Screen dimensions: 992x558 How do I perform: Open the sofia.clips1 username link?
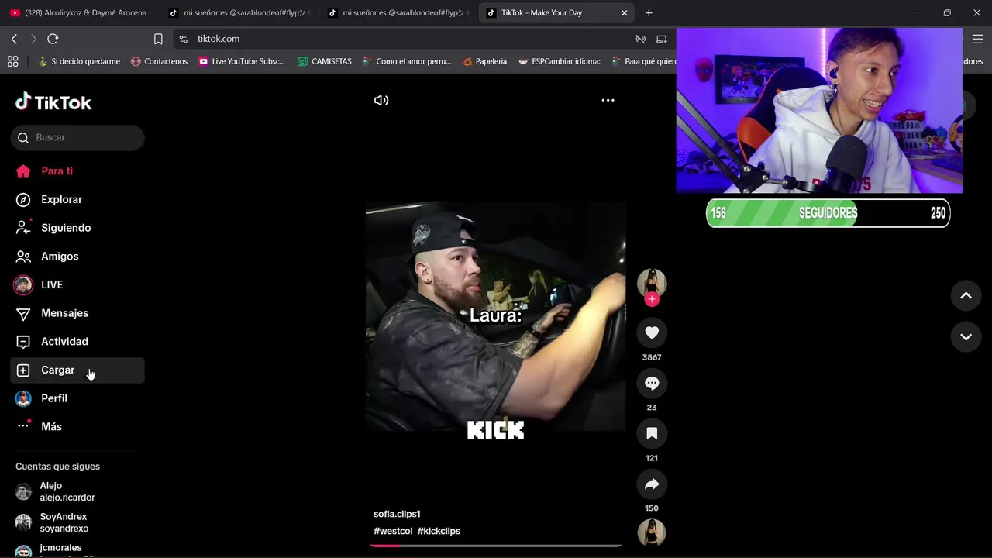point(397,514)
